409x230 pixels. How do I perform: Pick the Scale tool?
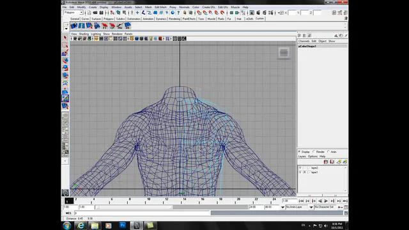coord(65,75)
